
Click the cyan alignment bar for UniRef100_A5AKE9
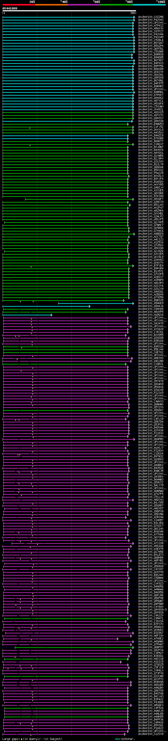pyautogui.click(x=96, y=303)
